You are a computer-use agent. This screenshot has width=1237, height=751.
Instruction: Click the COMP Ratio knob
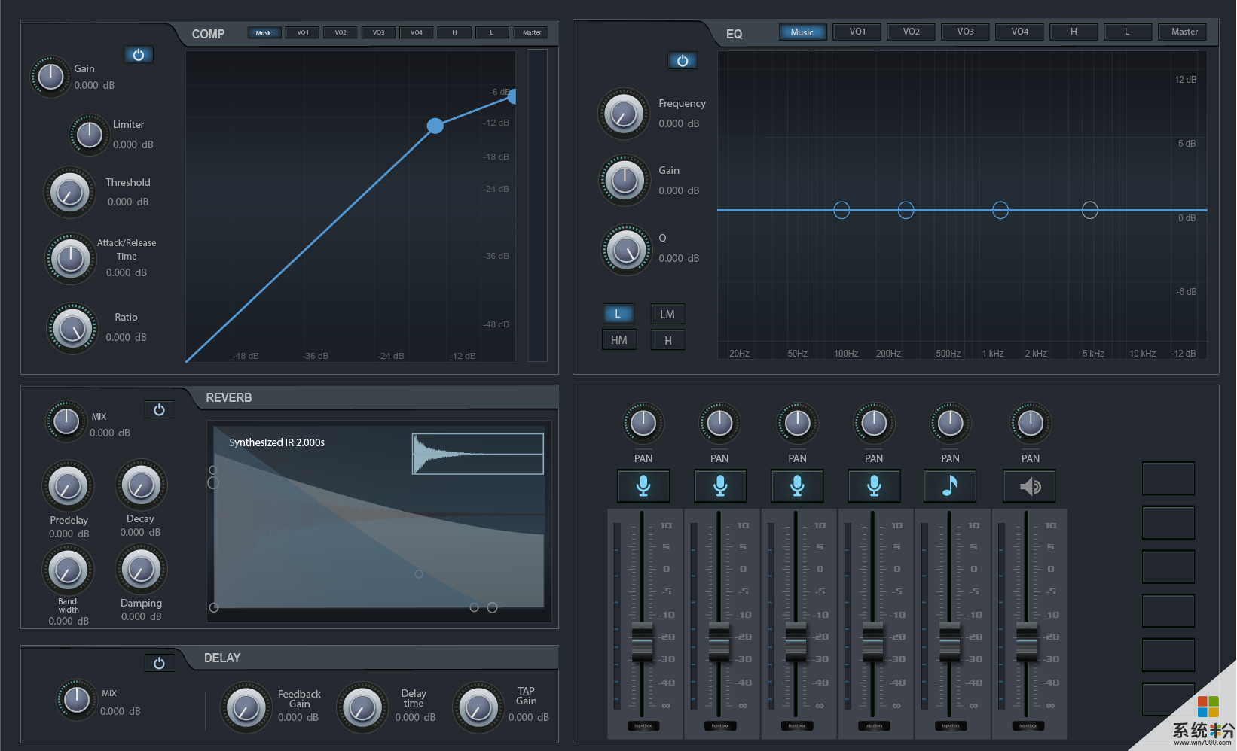point(72,328)
